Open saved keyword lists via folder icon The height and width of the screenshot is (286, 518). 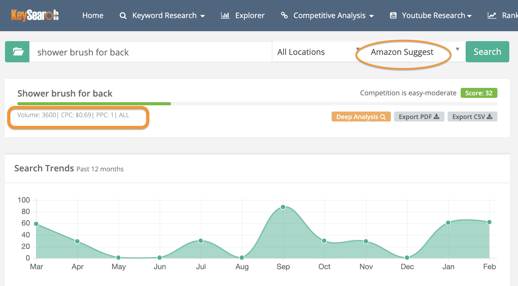pos(17,52)
